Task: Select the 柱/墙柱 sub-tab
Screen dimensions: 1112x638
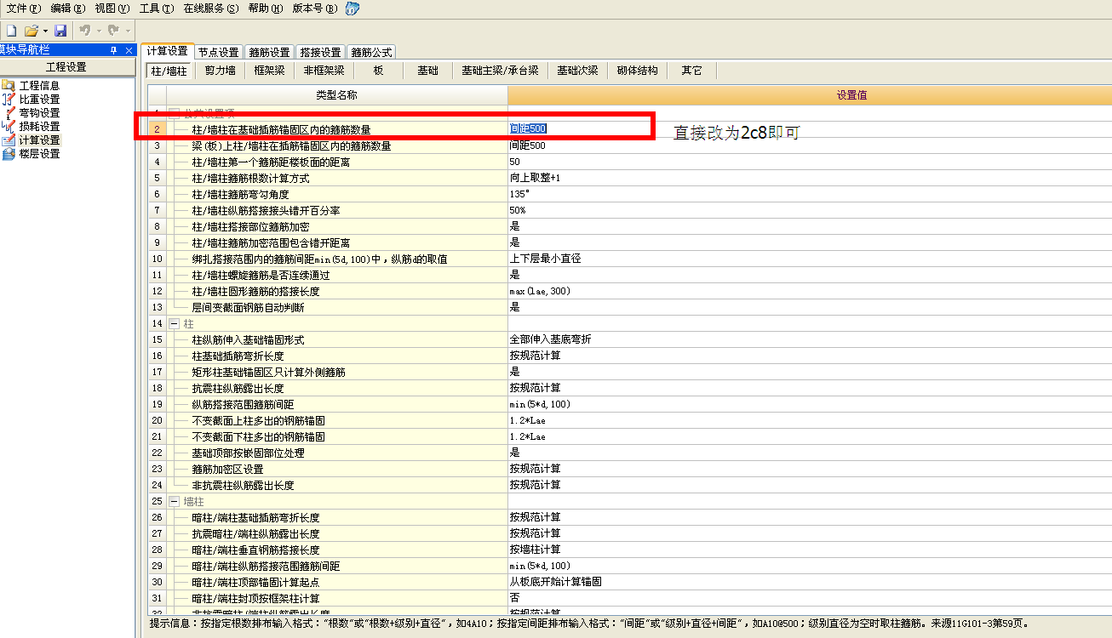Action: (169, 71)
